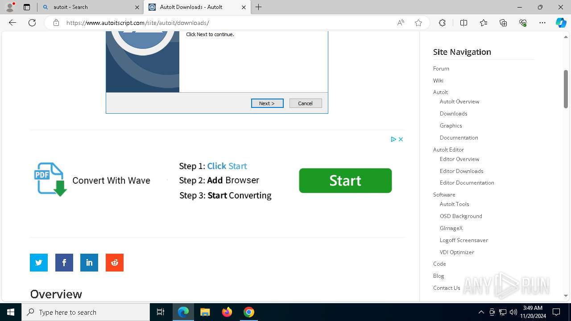Share the page on Reddit
Viewport: 571px width, 321px height.
tap(115, 263)
